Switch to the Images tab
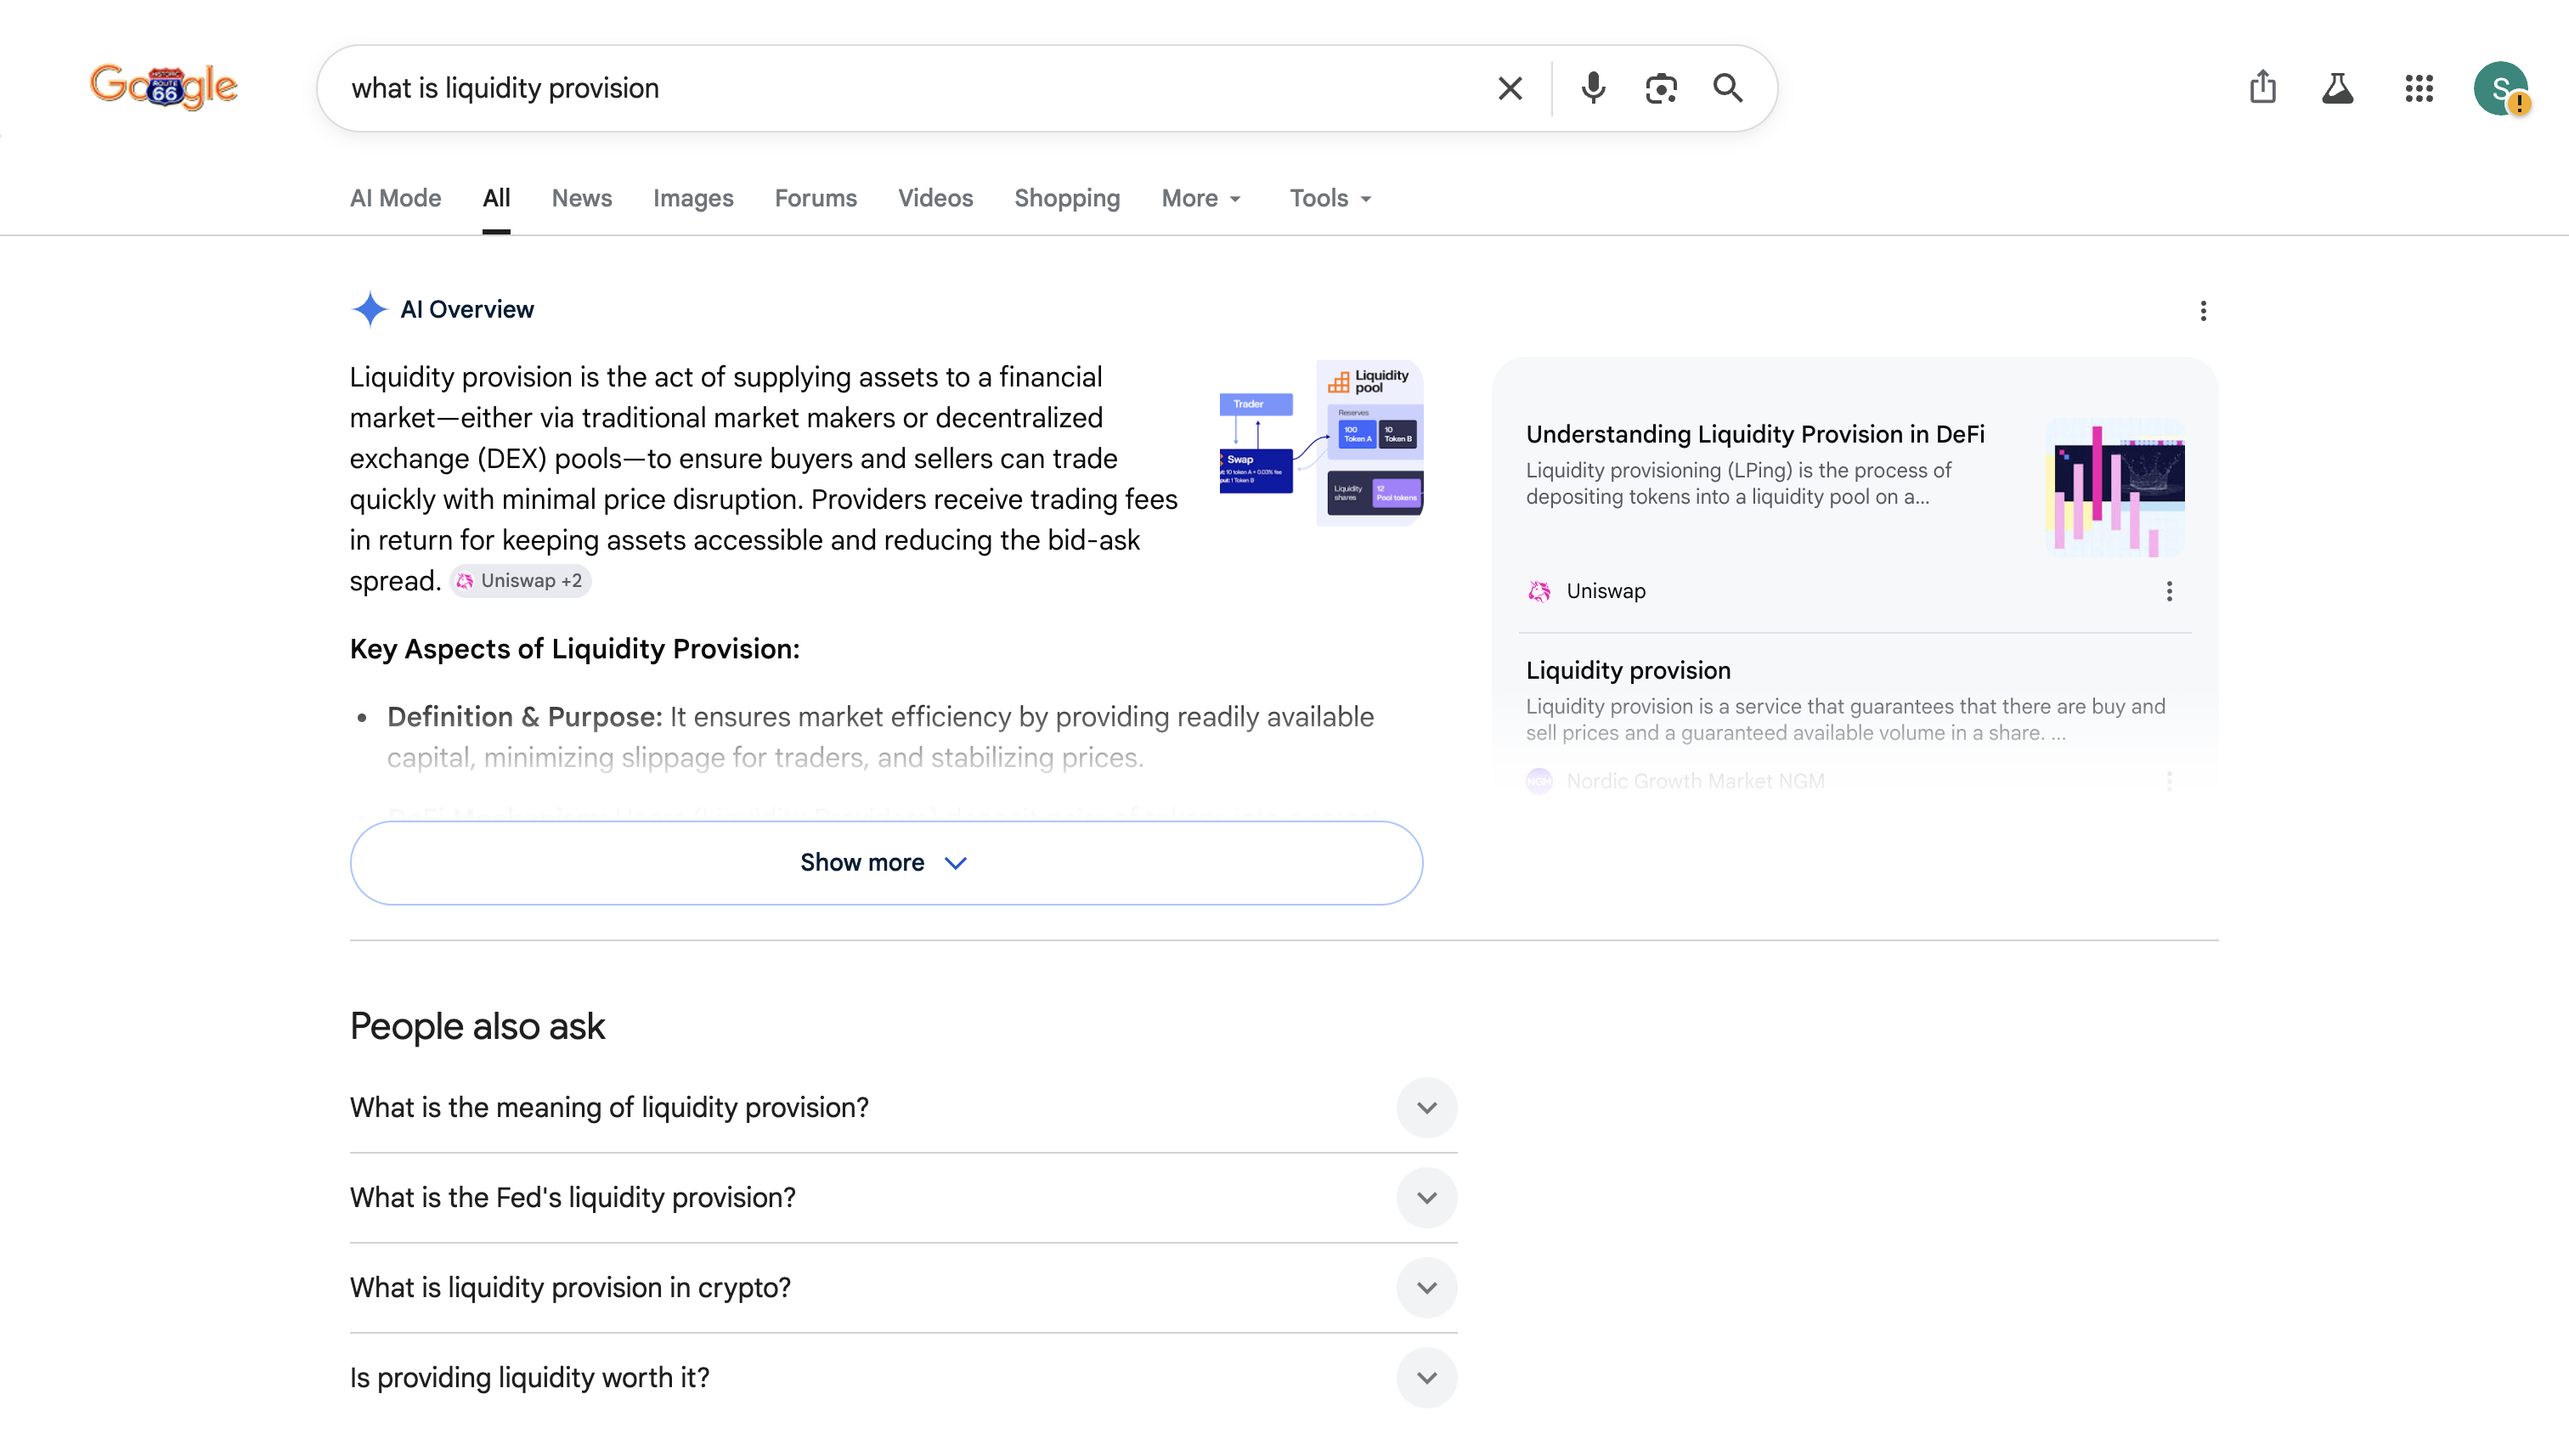2569x1456 pixels. [693, 198]
